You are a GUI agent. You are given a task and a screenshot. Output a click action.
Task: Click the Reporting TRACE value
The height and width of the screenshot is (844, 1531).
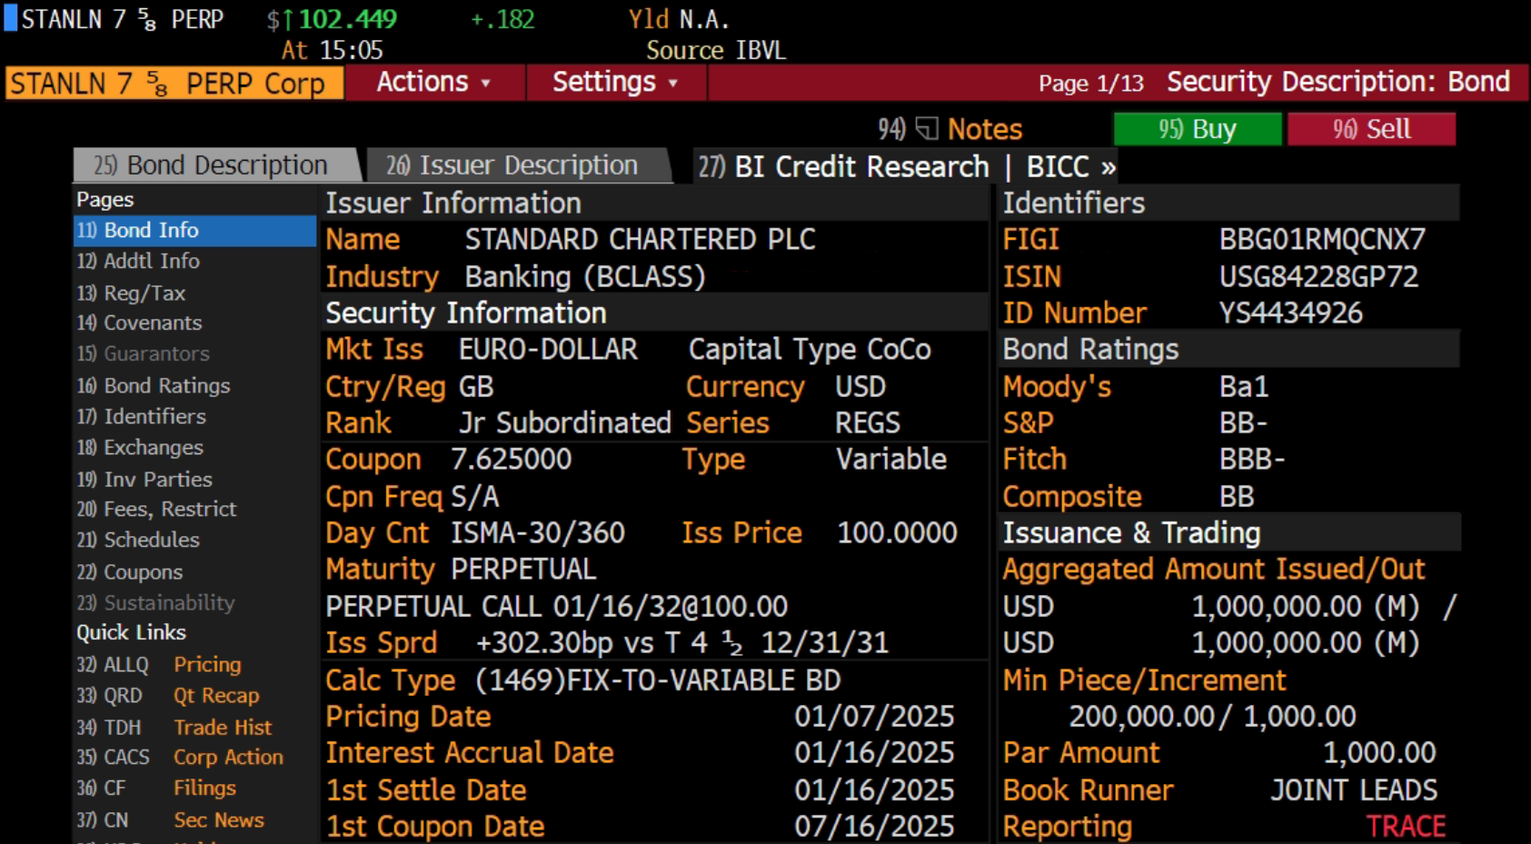point(1406,826)
